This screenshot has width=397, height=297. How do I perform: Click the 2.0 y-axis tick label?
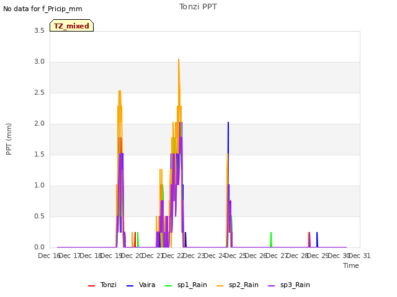click(39, 124)
